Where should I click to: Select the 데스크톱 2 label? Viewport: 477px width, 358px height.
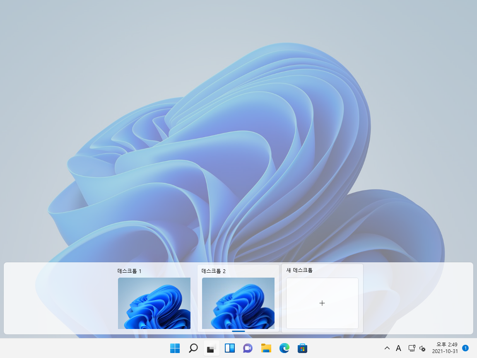214,271
